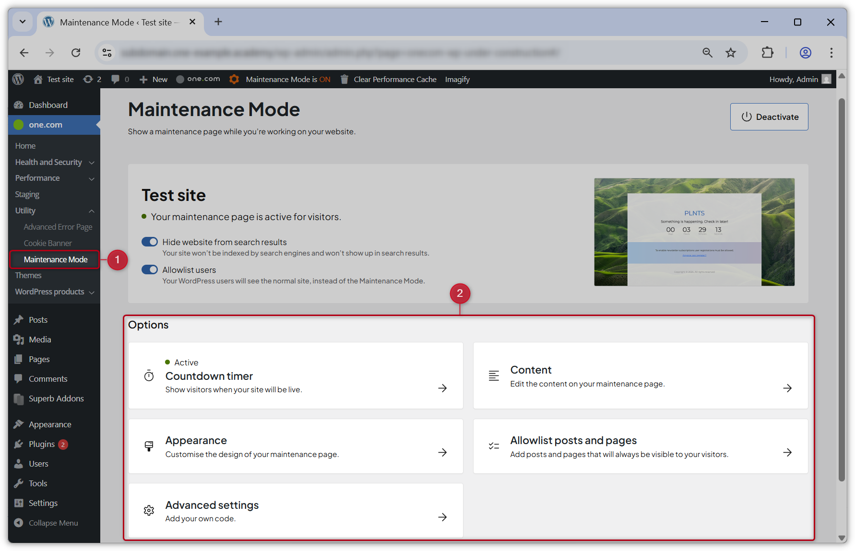Expand the WordPress products dropdown
The height and width of the screenshot is (551, 855).
[x=92, y=292]
